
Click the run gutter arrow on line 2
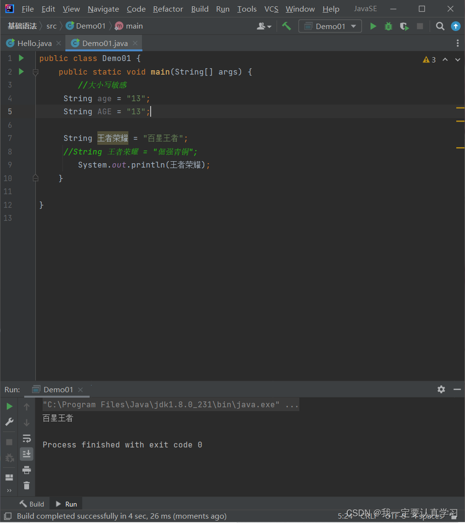click(21, 71)
